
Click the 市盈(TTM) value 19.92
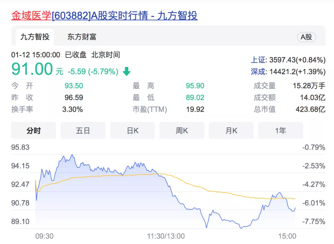195,109
